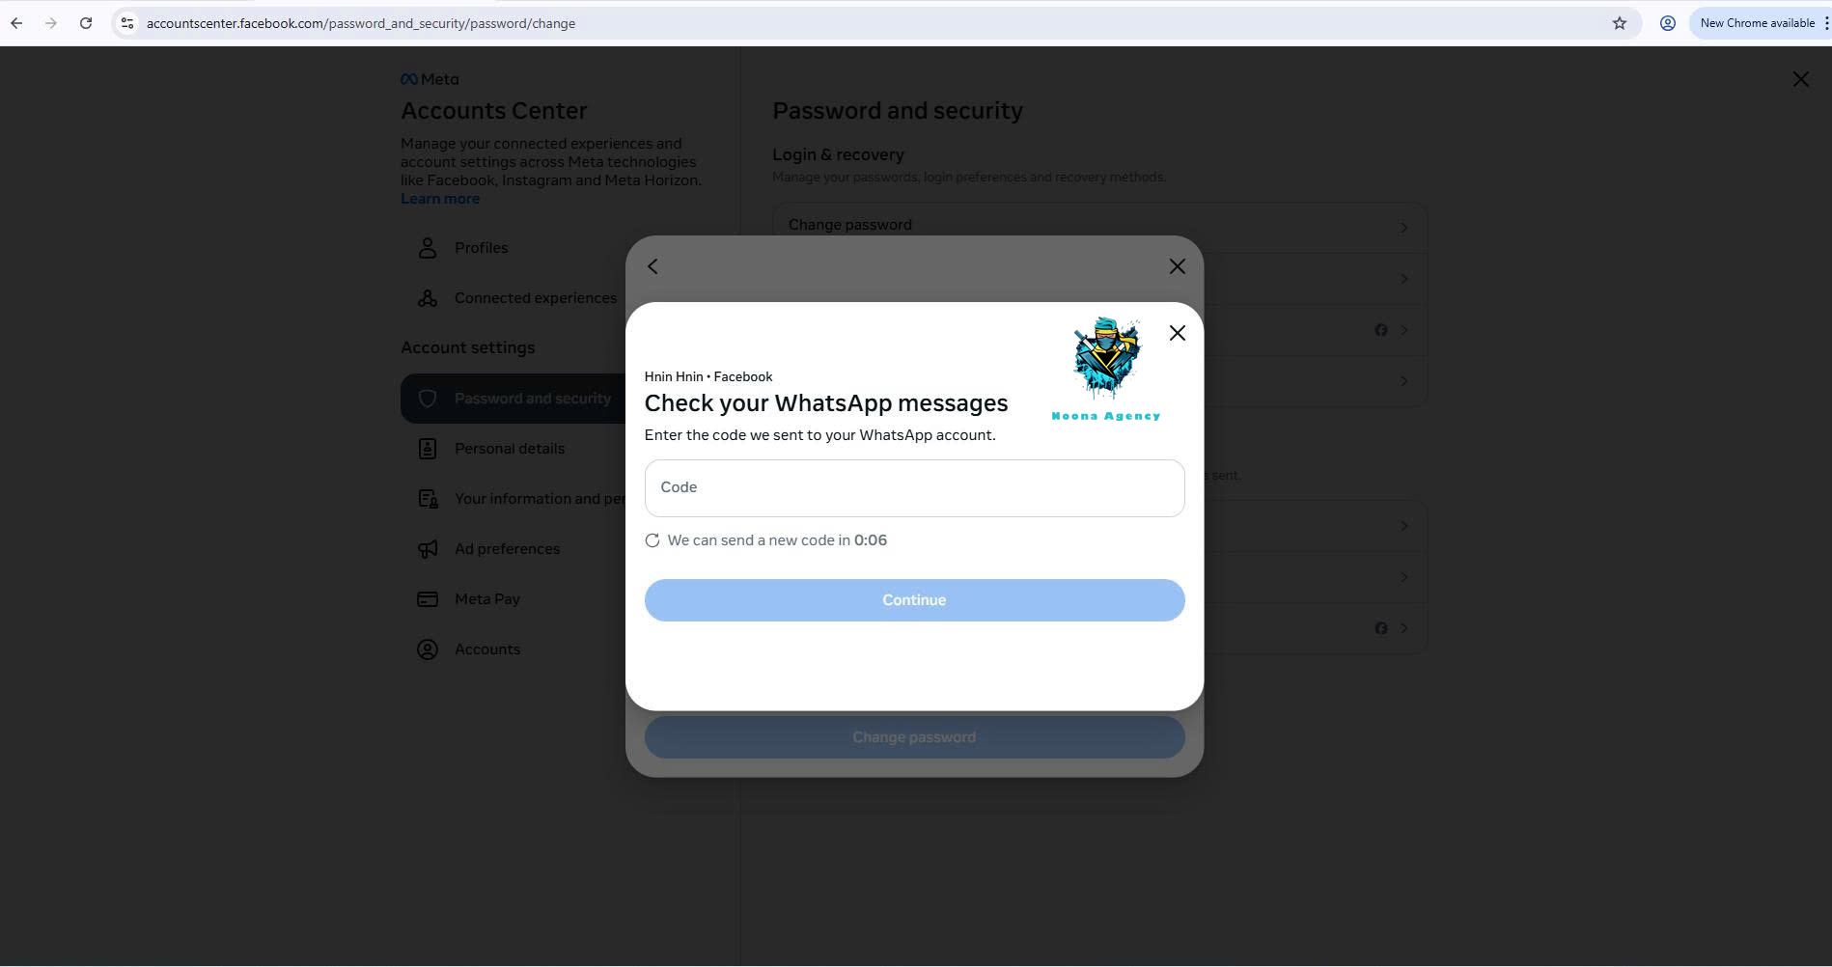Click the Continue button
This screenshot has width=1832, height=967.
(x=914, y=600)
